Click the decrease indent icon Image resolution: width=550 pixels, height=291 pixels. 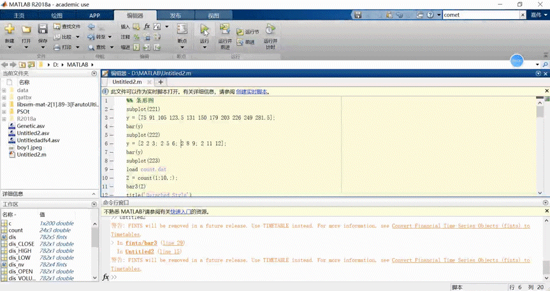[157, 47]
